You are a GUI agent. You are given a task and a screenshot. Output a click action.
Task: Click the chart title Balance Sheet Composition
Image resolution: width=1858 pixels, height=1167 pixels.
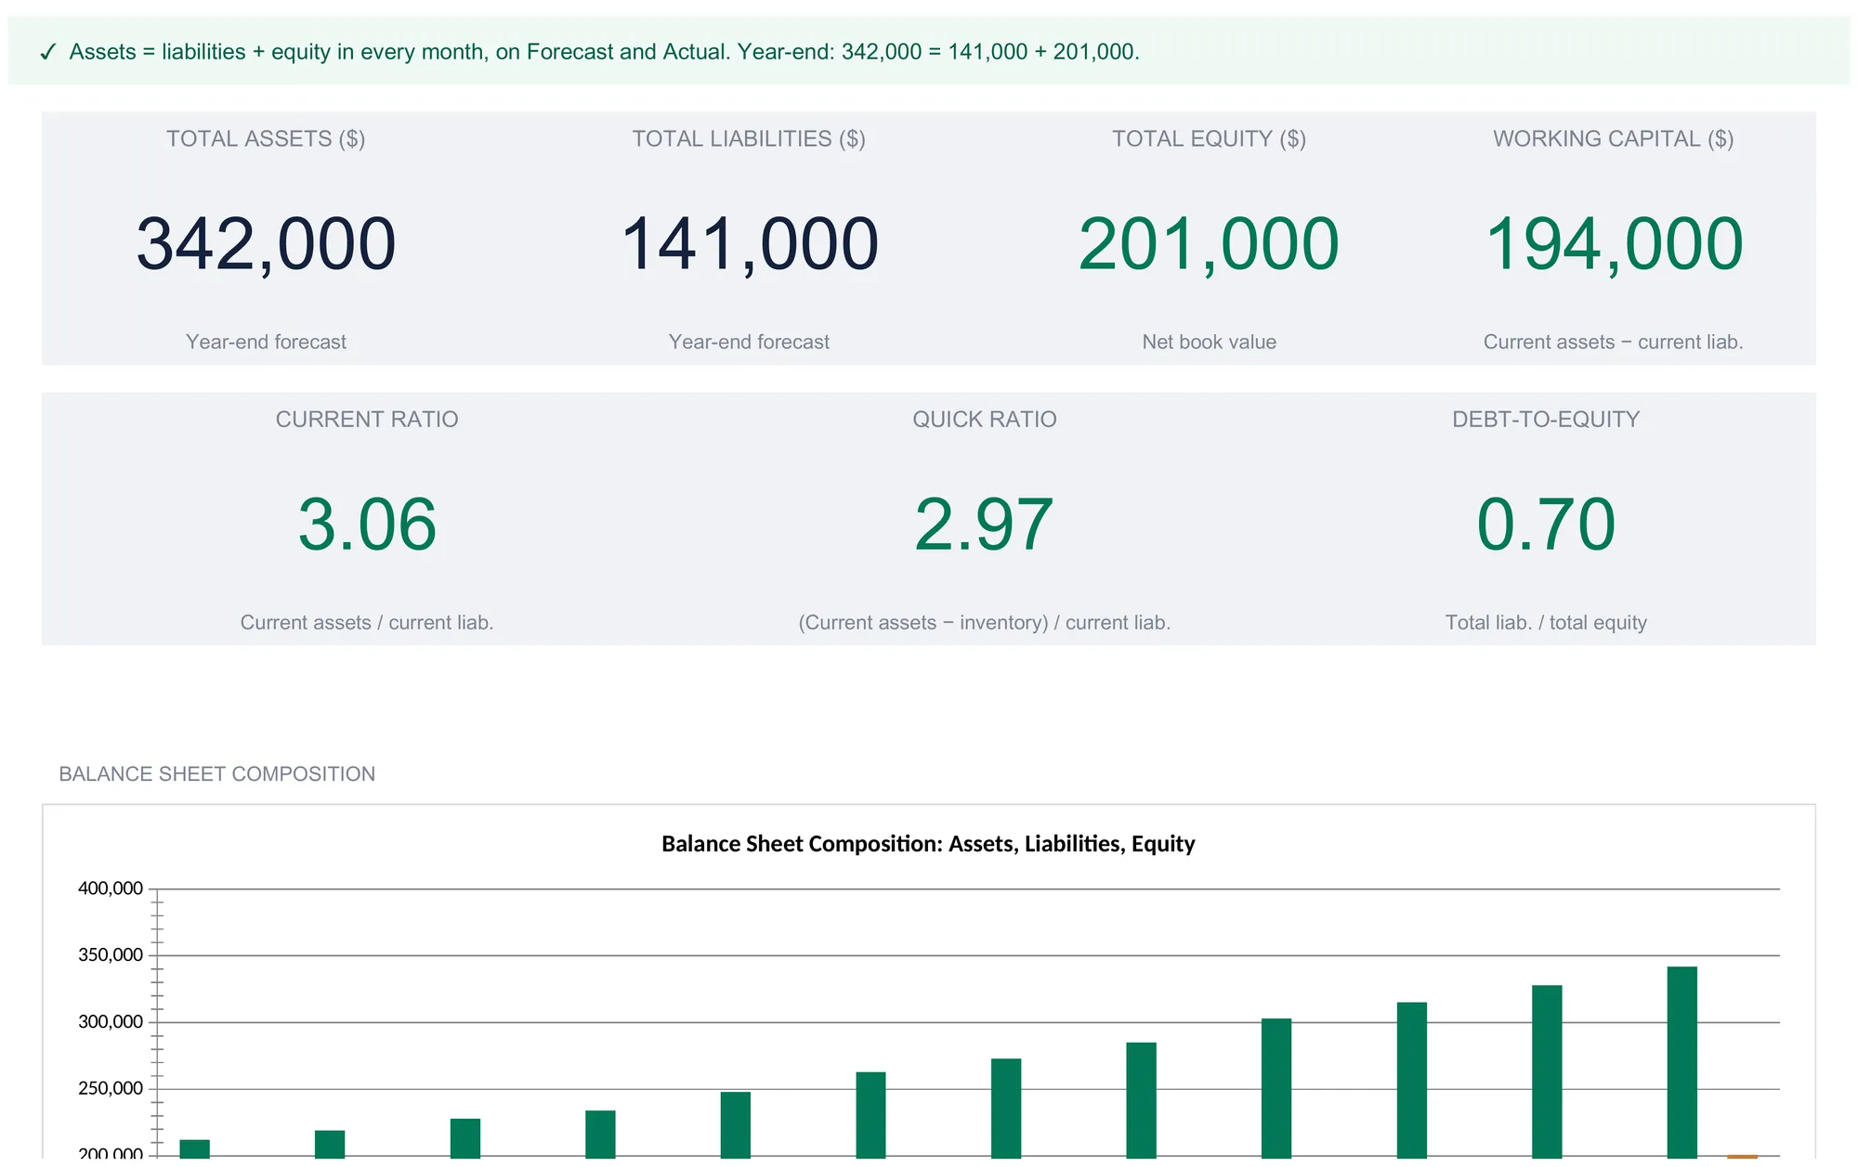tap(928, 844)
